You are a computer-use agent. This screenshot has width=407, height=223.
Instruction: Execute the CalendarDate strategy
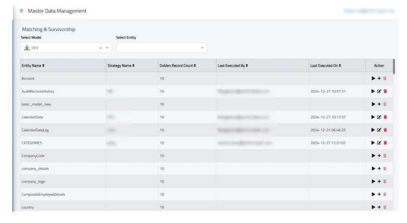click(373, 117)
